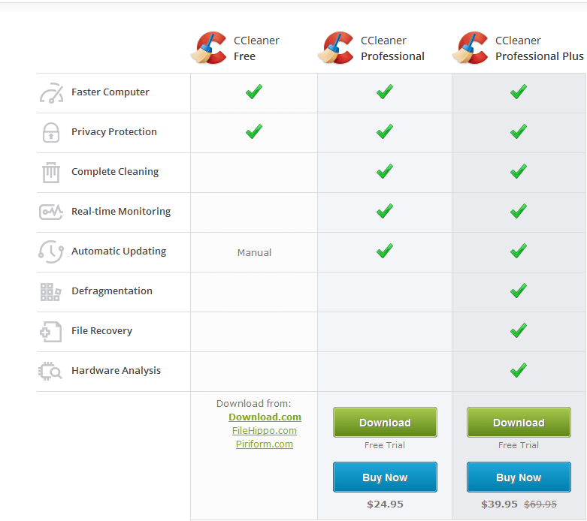587x521 pixels.
Task: Click the 'Privacy Protection' feature label
Action: [x=113, y=131]
